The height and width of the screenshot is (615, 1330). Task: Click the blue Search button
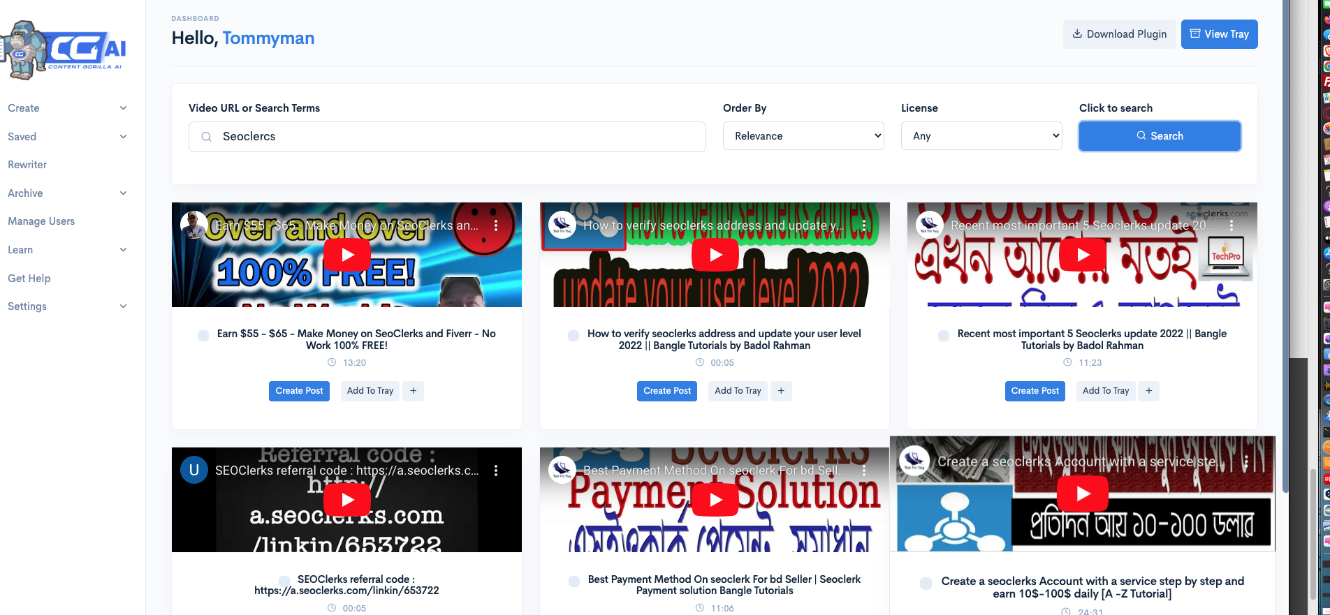click(x=1160, y=136)
